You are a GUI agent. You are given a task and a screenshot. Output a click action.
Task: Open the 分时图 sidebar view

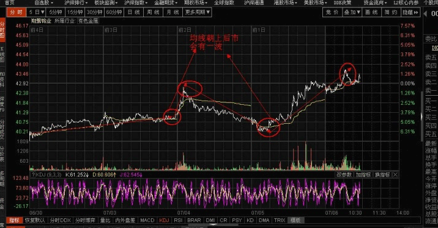click(2, 30)
